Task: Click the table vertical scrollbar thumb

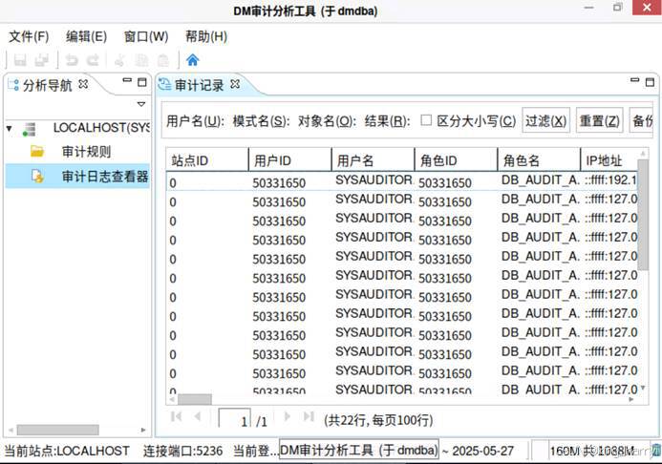Action: (x=643, y=214)
